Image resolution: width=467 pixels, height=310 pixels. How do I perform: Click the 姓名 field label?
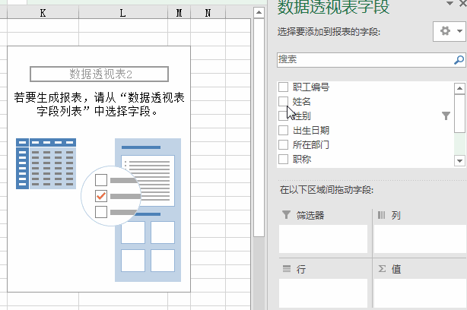301,102
